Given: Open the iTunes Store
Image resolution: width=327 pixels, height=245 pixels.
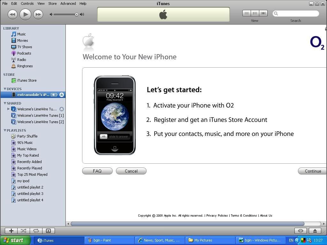Looking at the screenshot, I should [27, 80].
